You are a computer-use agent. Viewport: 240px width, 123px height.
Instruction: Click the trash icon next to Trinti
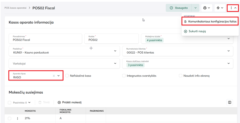pyautogui.click(x=40, y=102)
